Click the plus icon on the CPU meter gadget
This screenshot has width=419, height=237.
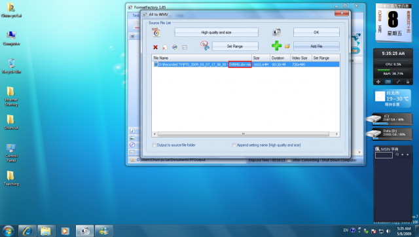pos(378,82)
